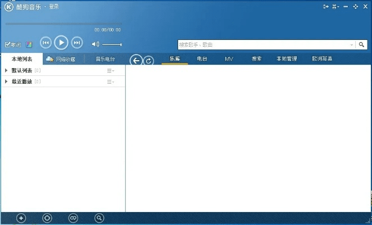Open the MV tab
Image resolution: width=372 pixels, height=225 pixels.
[x=229, y=58]
